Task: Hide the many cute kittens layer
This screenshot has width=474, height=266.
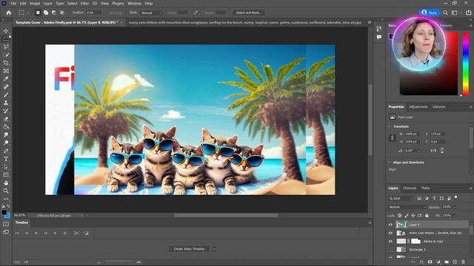Action: point(390,233)
